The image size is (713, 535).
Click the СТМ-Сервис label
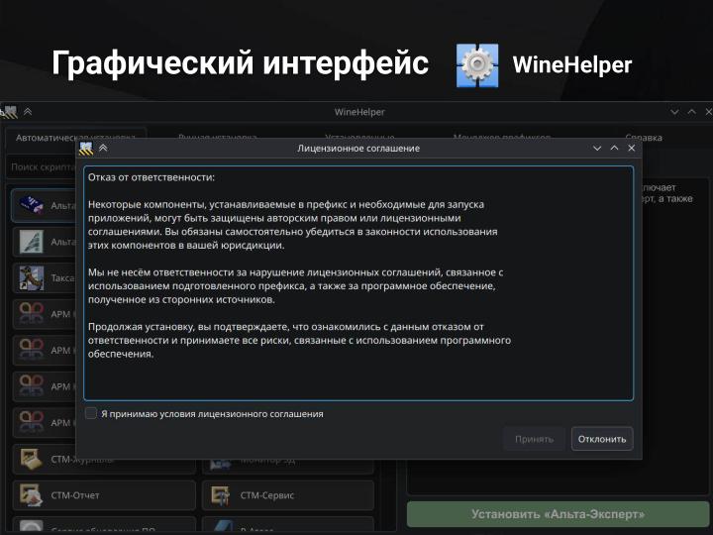(267, 495)
